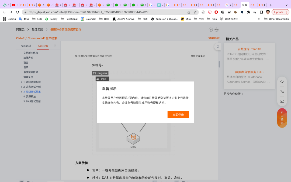Open the Notion extension
This screenshot has height=182, width=291.
pyautogui.click(x=223, y=12)
